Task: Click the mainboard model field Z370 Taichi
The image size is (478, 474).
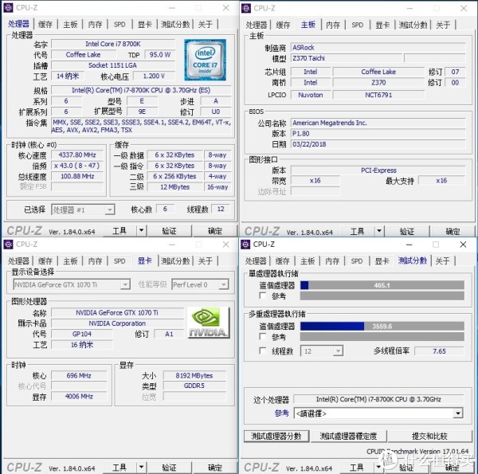Action: click(x=347, y=58)
